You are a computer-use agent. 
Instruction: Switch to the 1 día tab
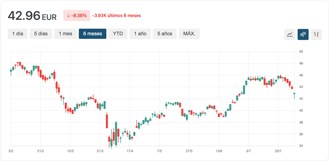pos(18,34)
